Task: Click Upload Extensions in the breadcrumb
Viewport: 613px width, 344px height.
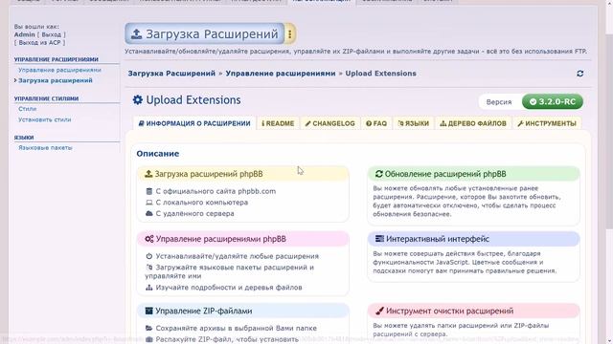Action: [380, 74]
